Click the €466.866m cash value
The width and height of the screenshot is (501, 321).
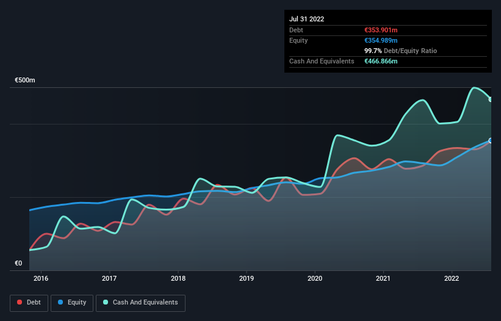coord(381,61)
